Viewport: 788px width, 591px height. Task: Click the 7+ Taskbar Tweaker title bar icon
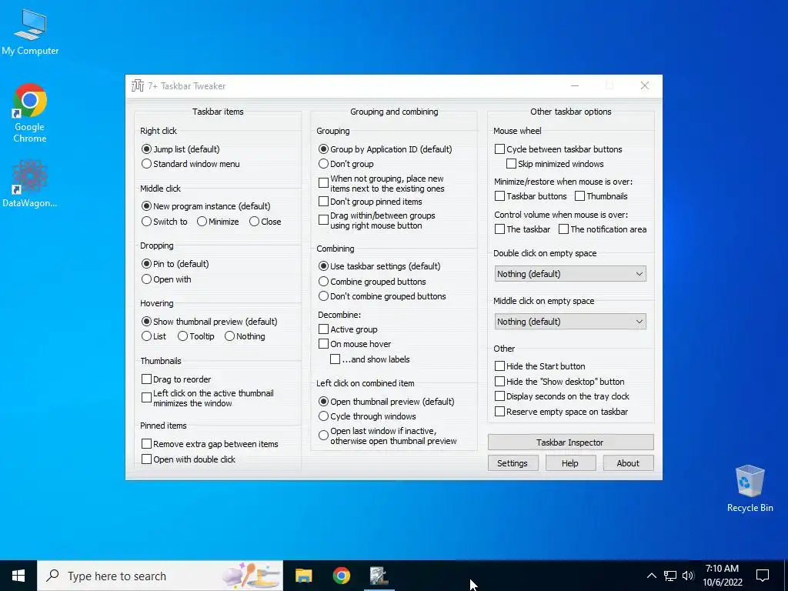pyautogui.click(x=137, y=86)
